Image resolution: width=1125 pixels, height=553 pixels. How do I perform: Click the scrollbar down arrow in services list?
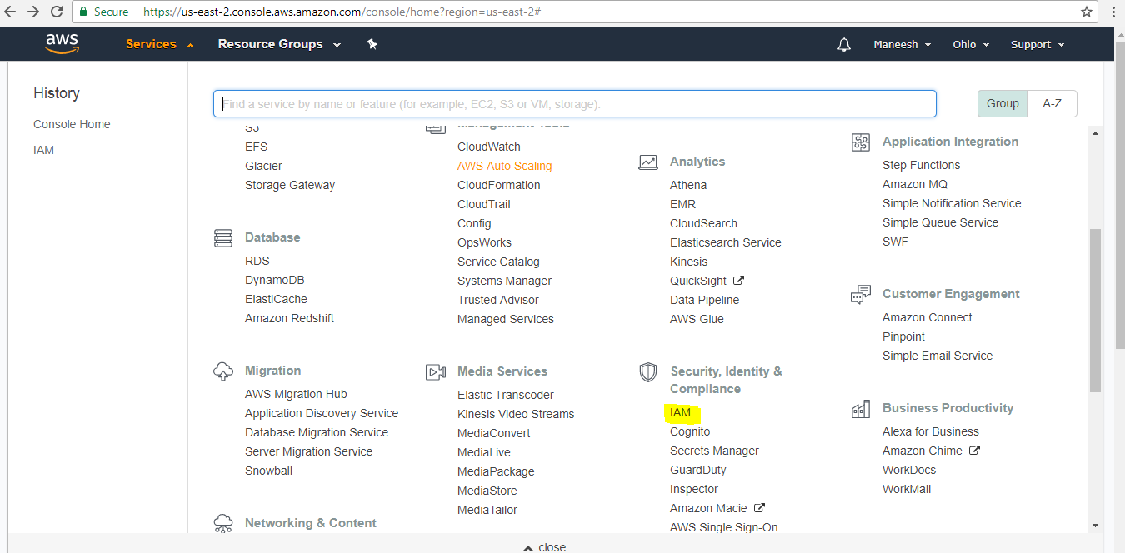click(1095, 525)
